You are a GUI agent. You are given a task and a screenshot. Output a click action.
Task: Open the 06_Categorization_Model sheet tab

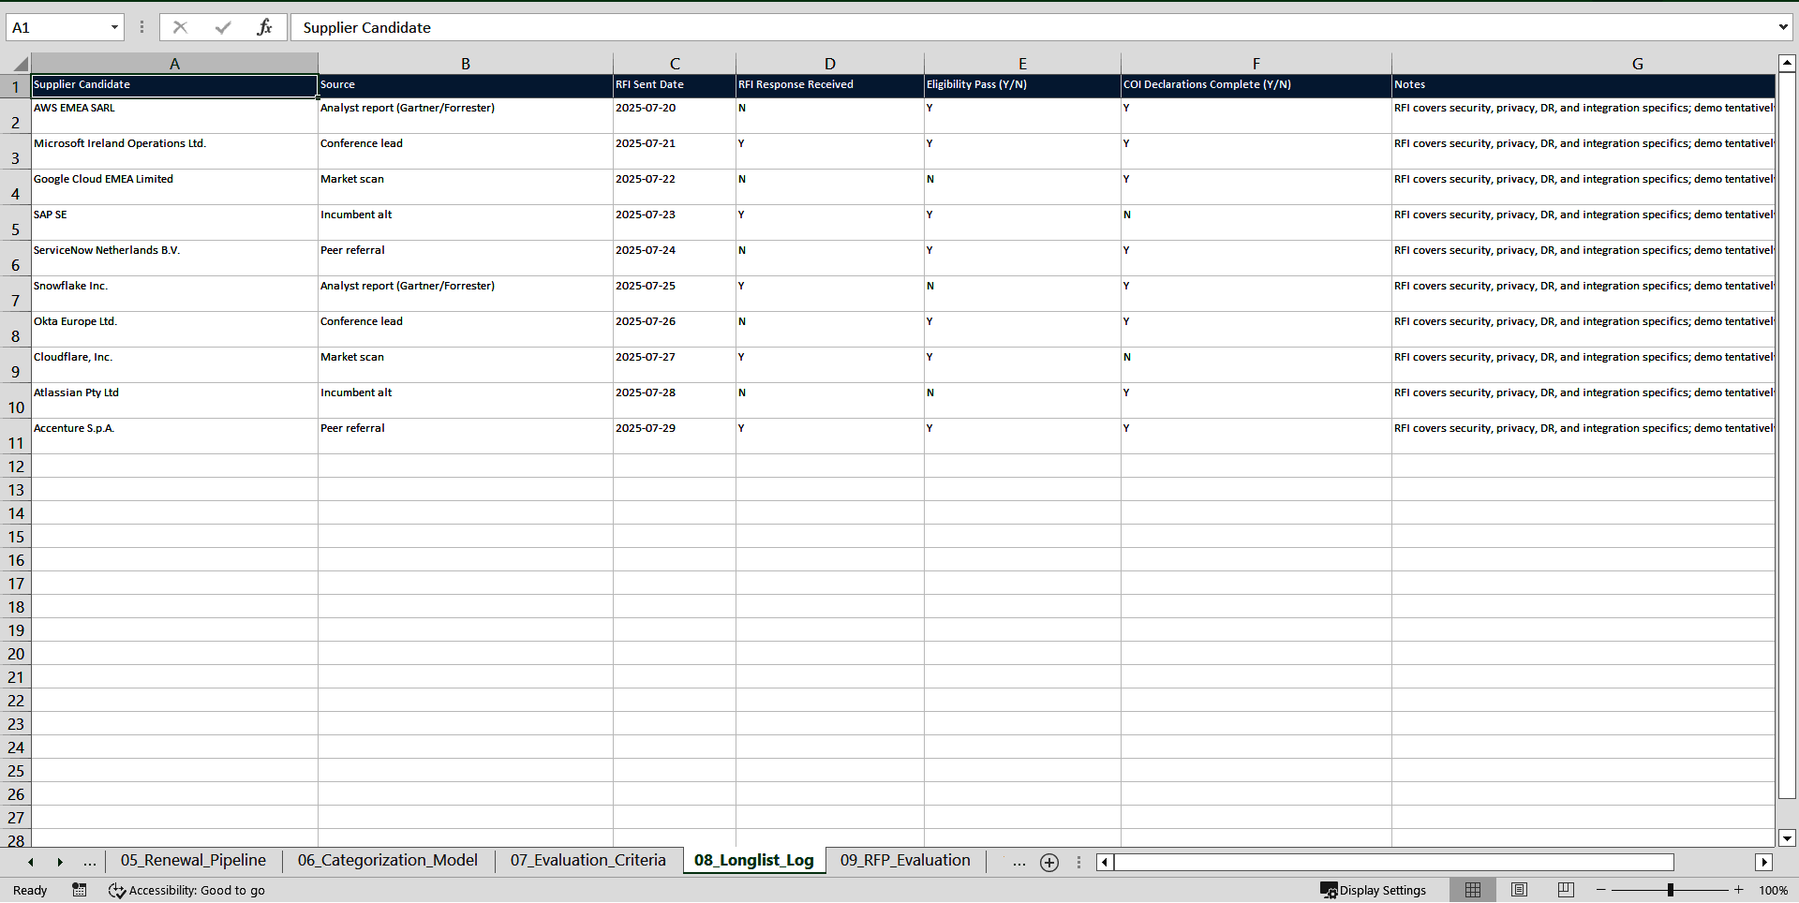pyautogui.click(x=387, y=861)
